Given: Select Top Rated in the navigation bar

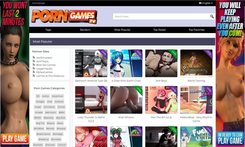Looking at the screenshot, I should point(159,30).
